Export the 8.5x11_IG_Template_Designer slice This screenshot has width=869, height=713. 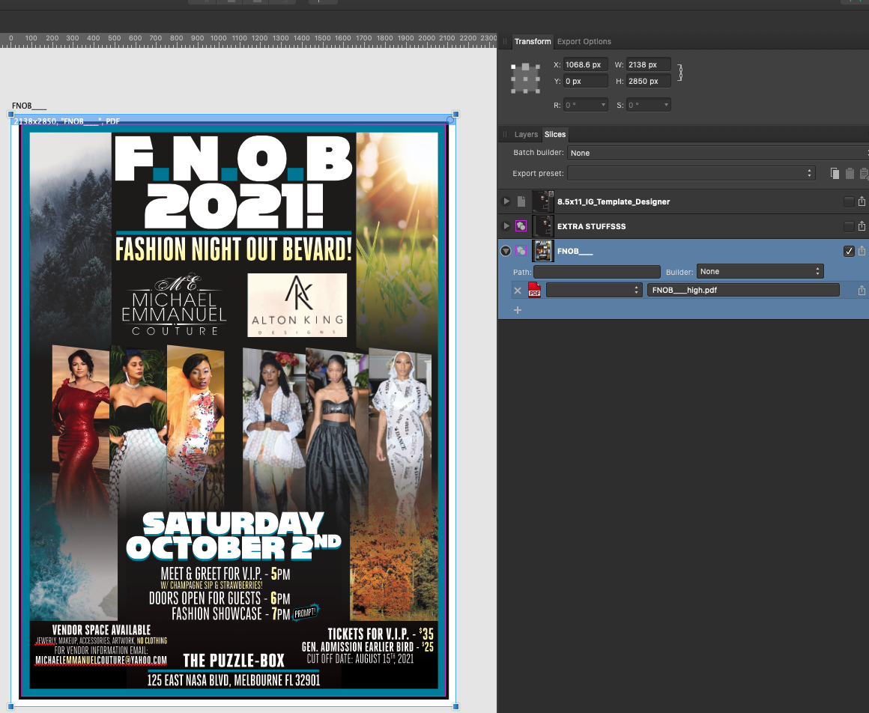tap(862, 201)
